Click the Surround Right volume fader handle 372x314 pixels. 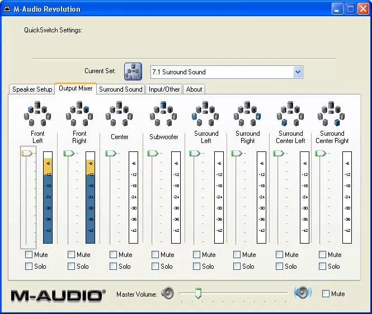(x=237, y=153)
